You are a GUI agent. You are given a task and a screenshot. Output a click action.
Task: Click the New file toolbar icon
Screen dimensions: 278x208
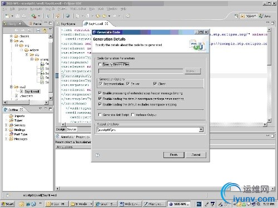[x=7, y=16]
